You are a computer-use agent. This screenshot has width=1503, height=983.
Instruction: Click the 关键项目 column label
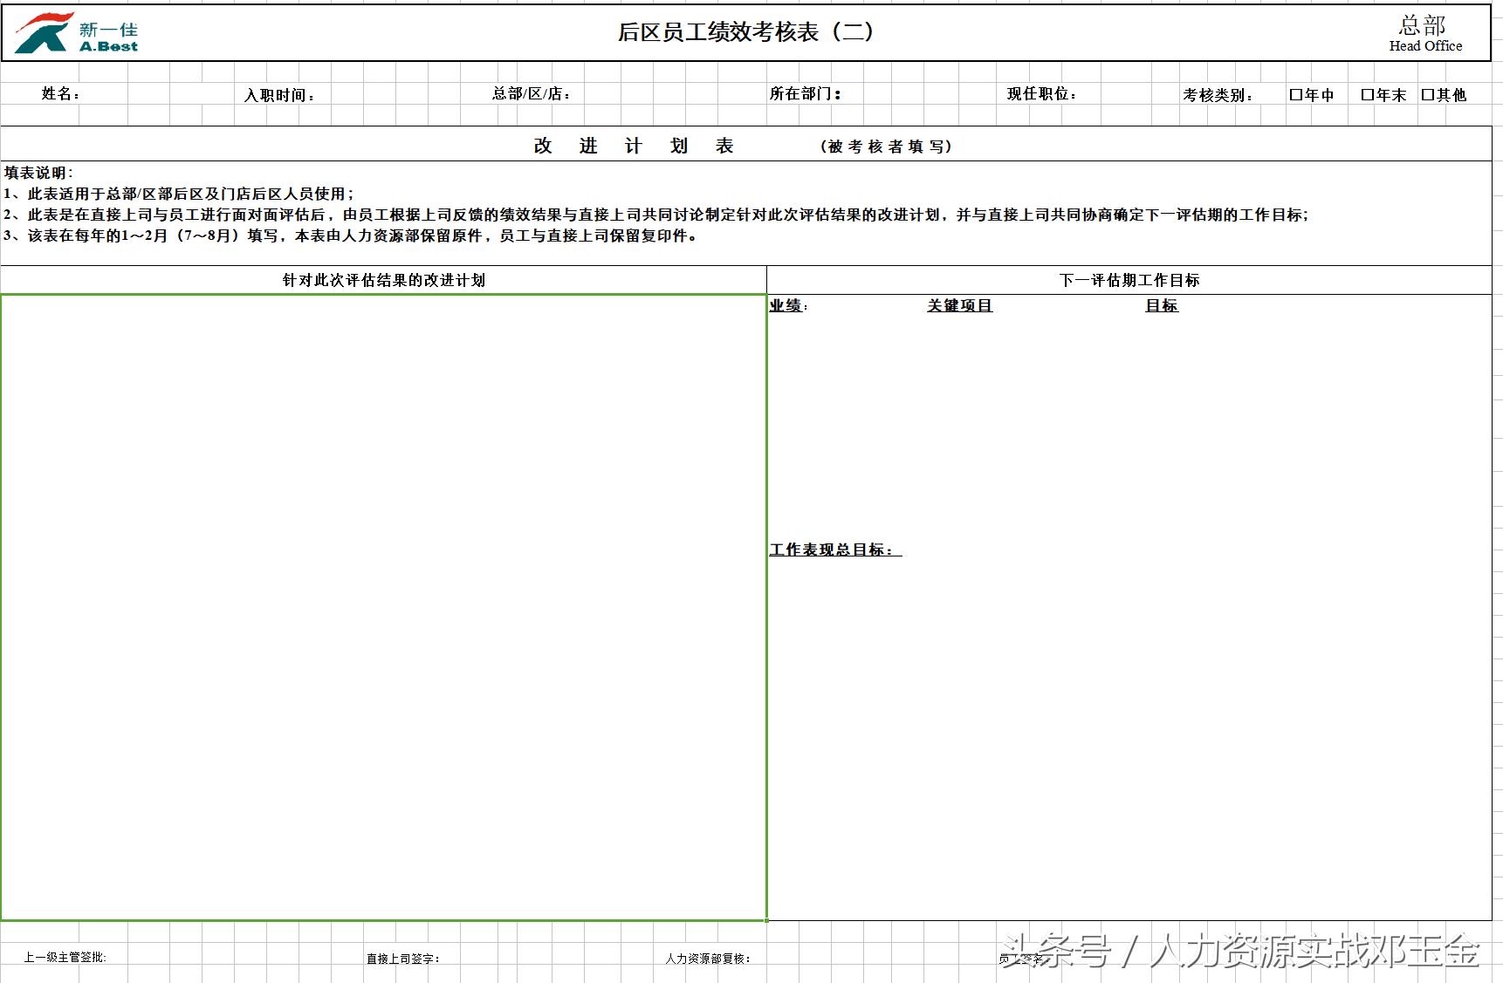[958, 306]
